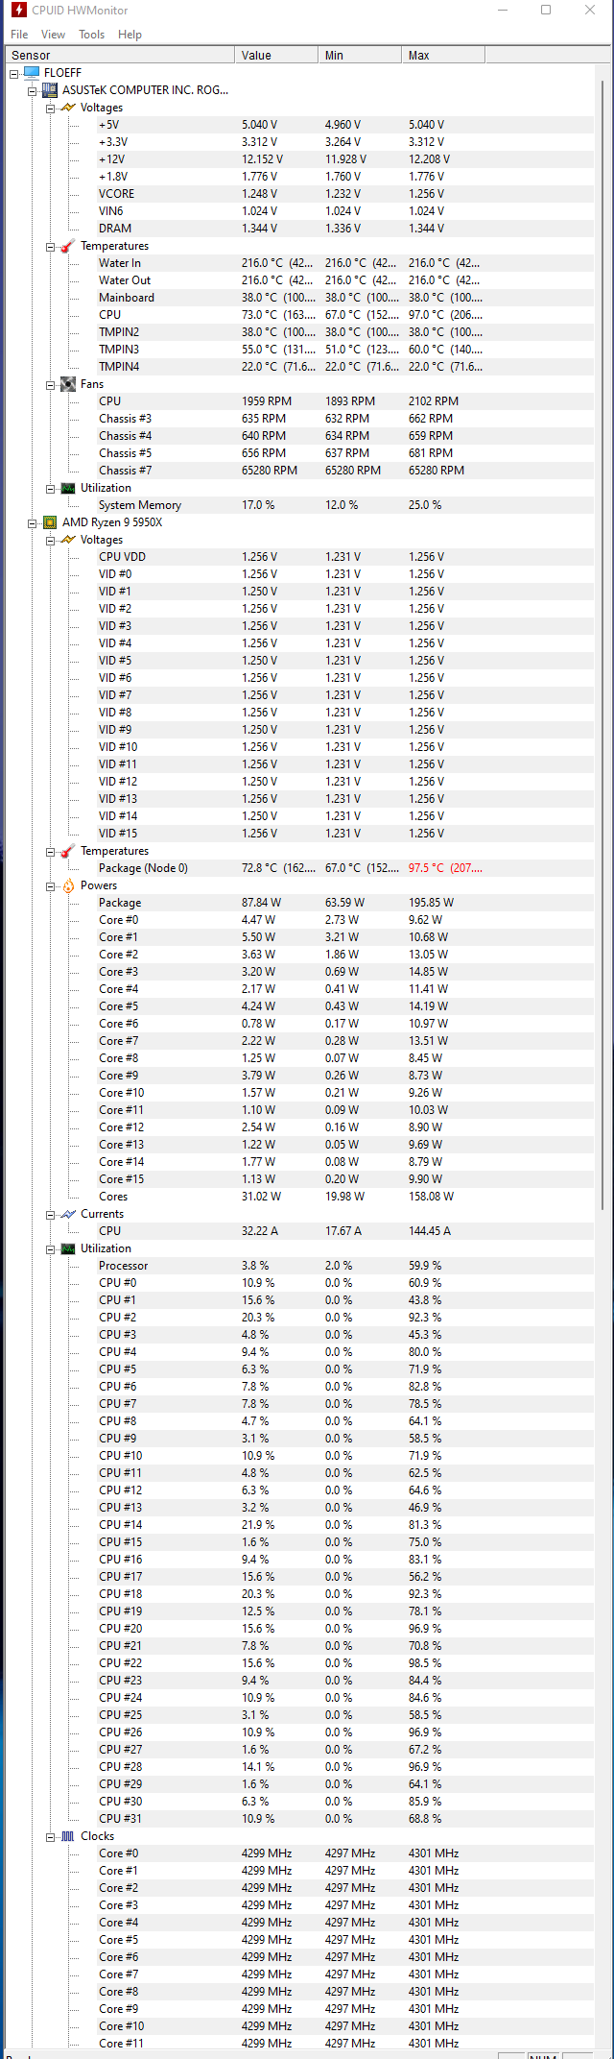Maximize the HWMonitor window

pos(546,11)
